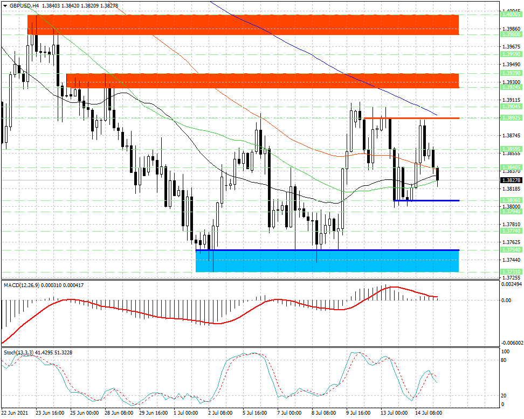Click the green price label 1.37940

[511, 212]
